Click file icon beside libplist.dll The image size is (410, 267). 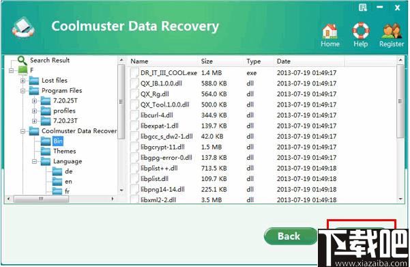(x=134, y=179)
